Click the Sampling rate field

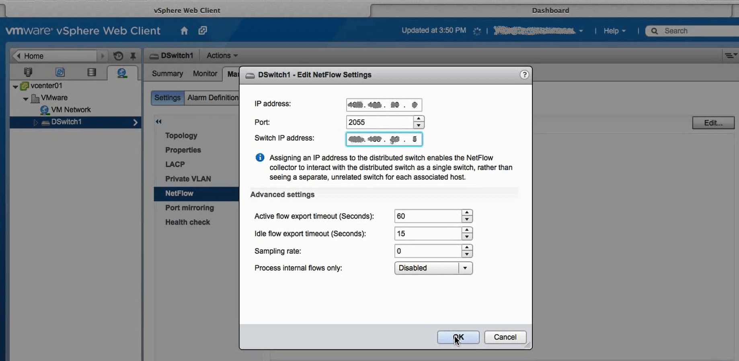(x=428, y=251)
